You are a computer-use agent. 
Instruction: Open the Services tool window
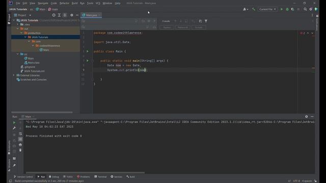click(117, 177)
